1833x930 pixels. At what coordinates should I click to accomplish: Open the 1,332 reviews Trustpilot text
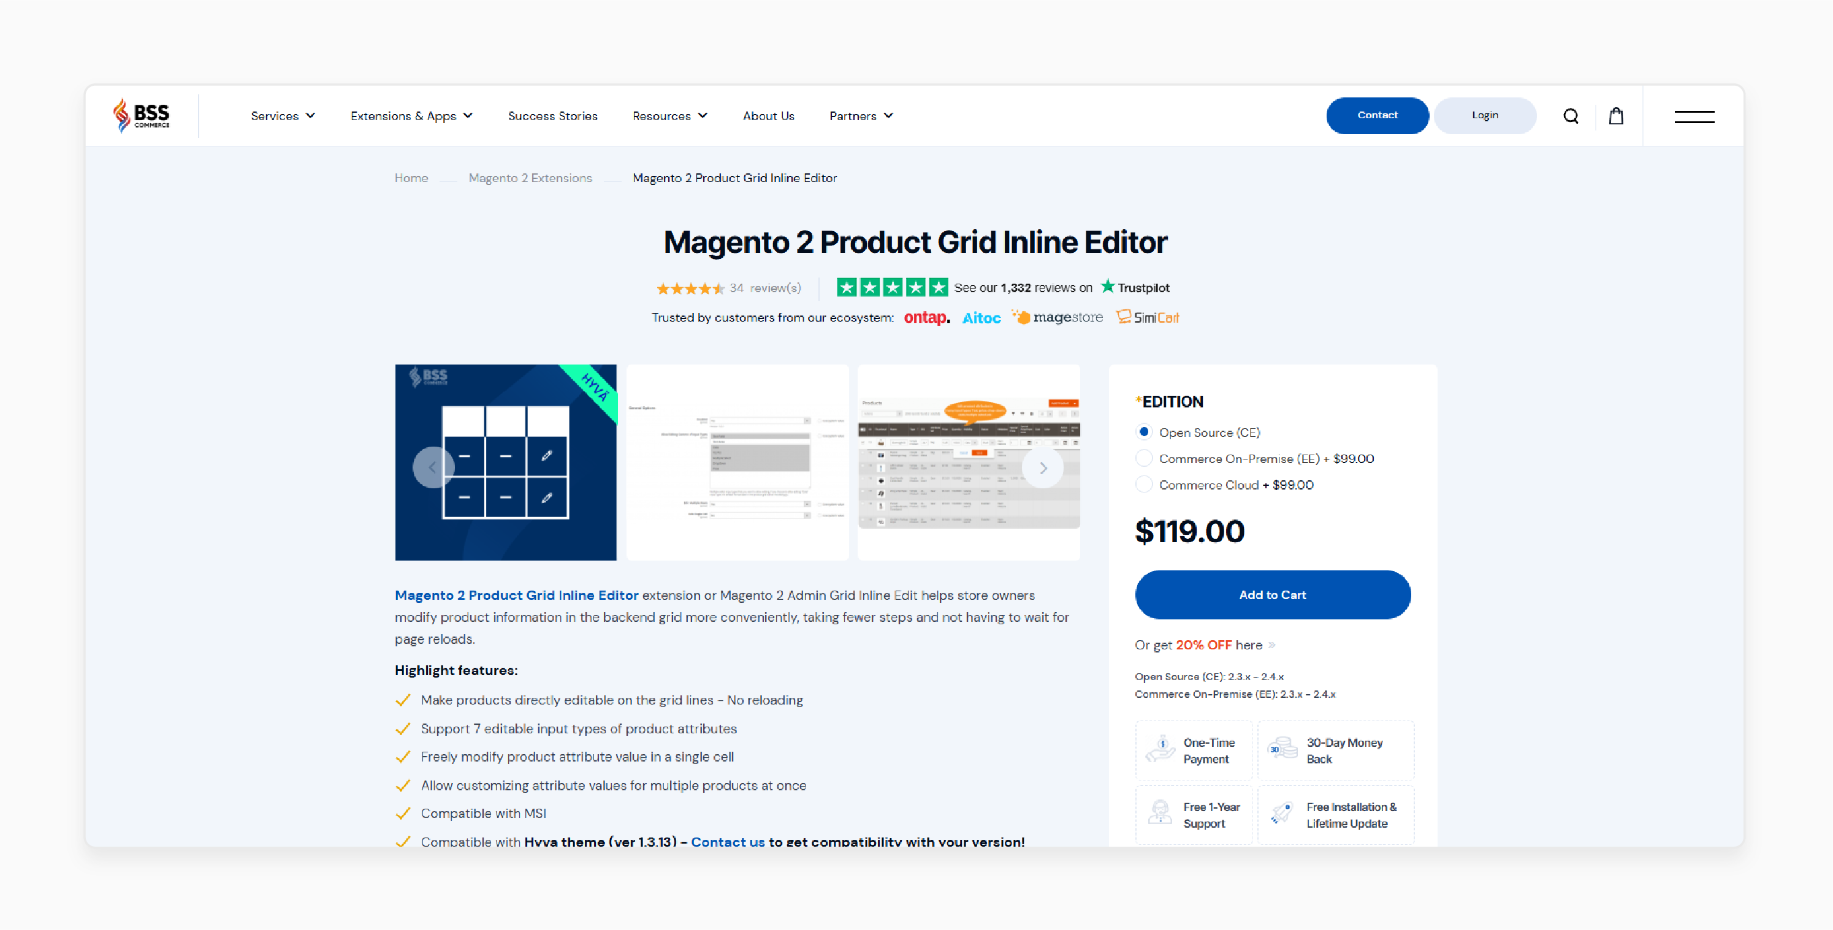click(1023, 287)
